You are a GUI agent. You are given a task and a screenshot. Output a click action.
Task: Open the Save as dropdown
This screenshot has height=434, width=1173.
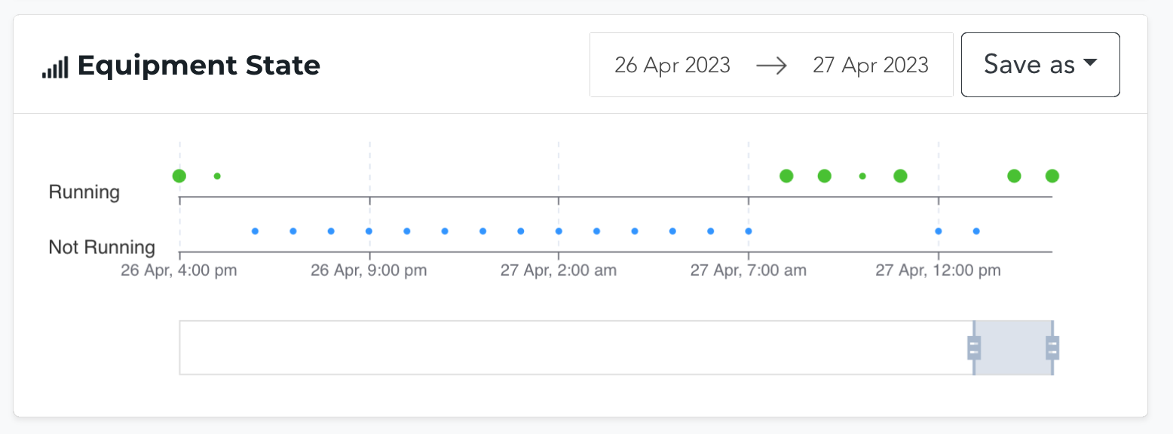(1040, 65)
